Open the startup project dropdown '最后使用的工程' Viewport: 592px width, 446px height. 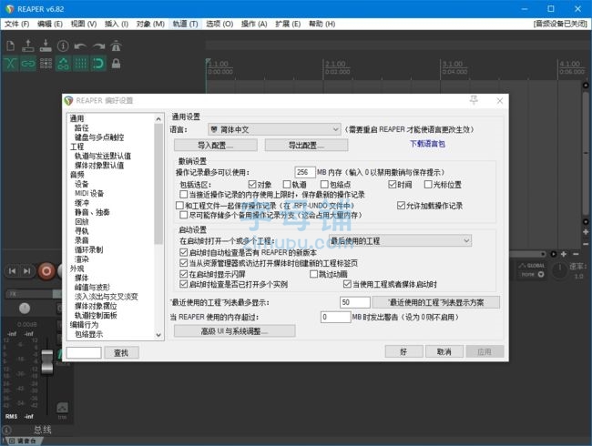(x=400, y=240)
